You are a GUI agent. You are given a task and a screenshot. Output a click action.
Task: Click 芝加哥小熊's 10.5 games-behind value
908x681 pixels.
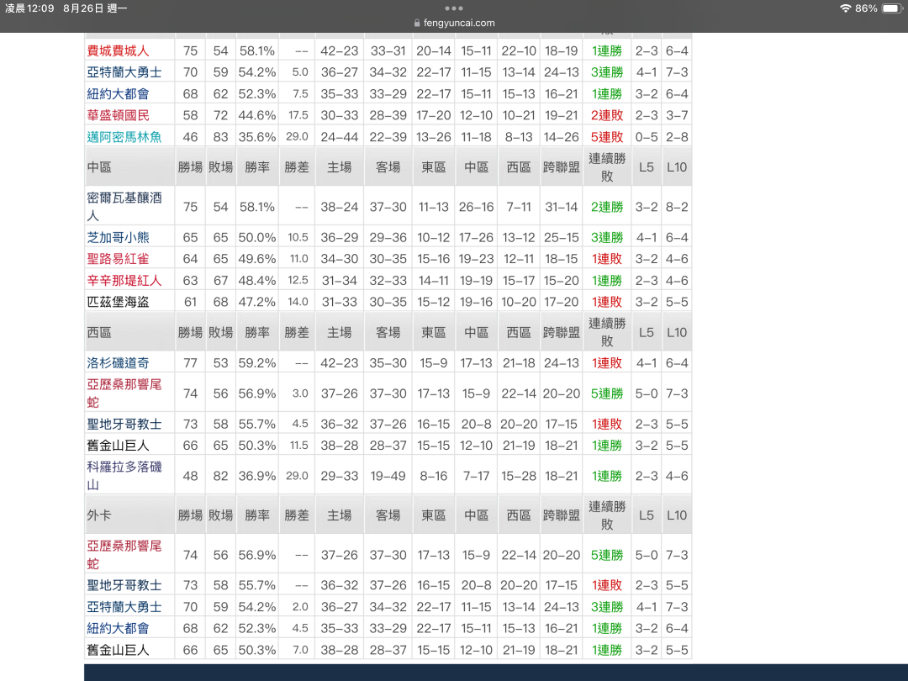[x=298, y=237]
